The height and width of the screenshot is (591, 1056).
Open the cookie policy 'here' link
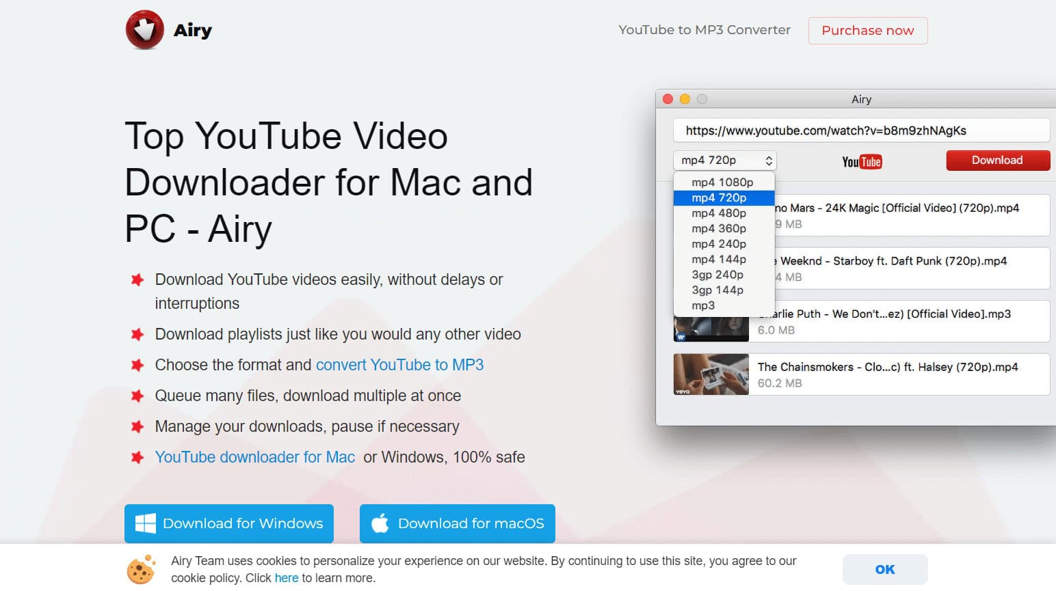287,578
